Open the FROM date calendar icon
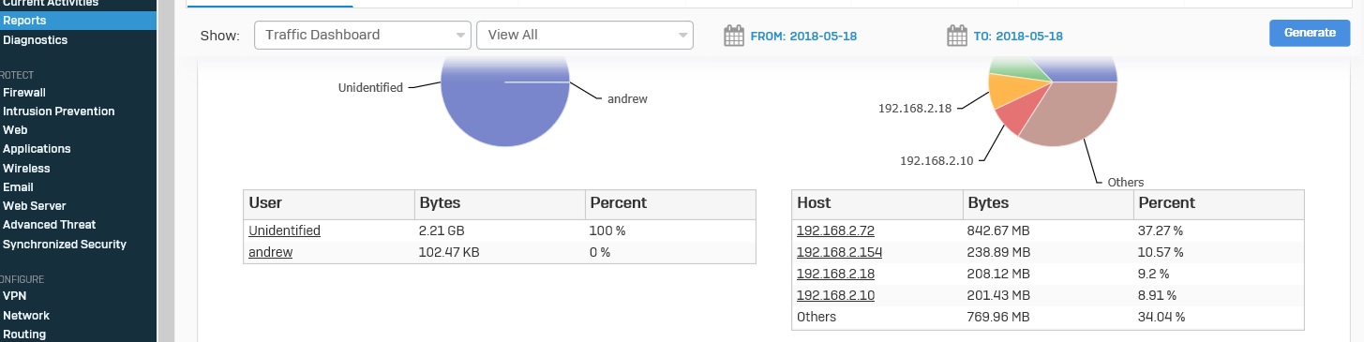The image size is (1364, 342). pyautogui.click(x=733, y=36)
